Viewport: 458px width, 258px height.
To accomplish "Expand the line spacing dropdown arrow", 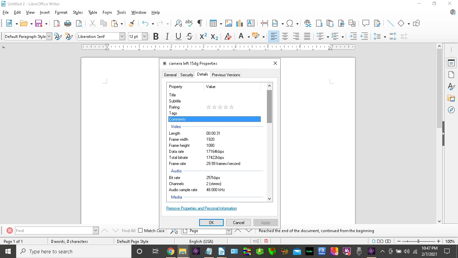I will click(x=385, y=37).
